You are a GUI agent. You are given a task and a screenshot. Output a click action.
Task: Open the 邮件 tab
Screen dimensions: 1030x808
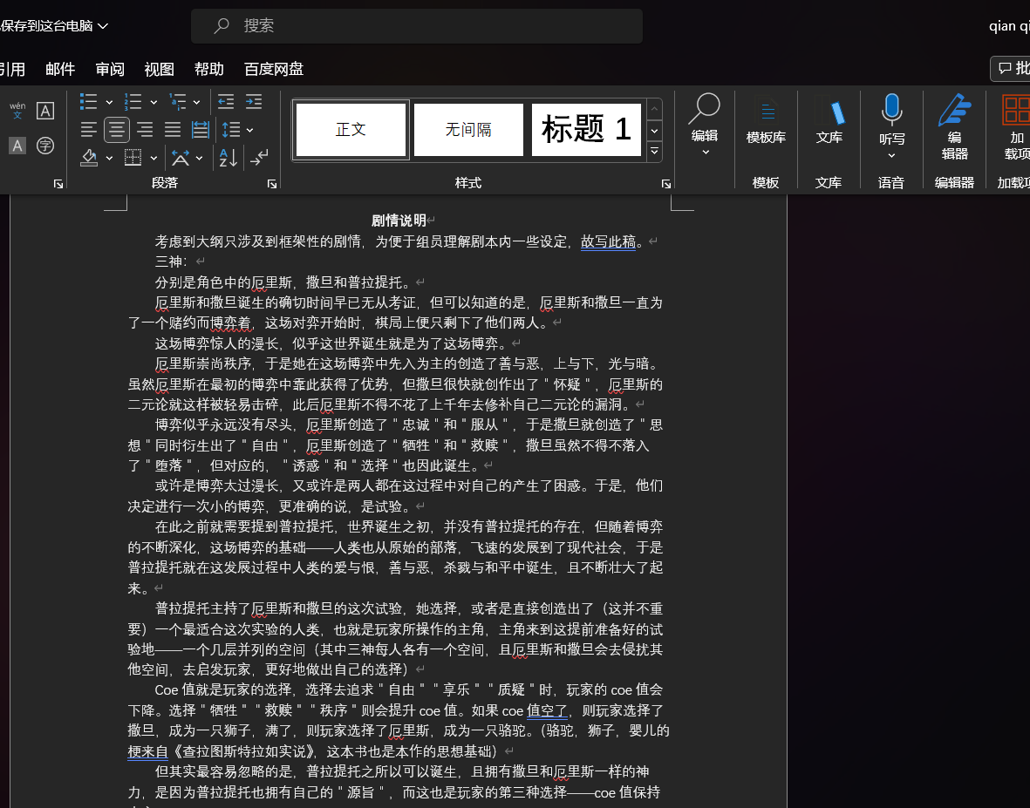60,69
